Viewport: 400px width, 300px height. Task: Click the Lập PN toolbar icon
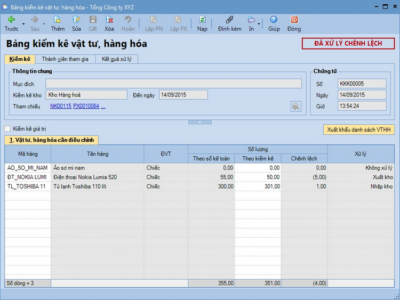point(153,20)
